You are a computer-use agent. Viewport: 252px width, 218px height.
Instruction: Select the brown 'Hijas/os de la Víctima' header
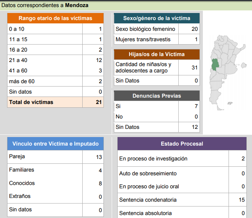[157, 54]
